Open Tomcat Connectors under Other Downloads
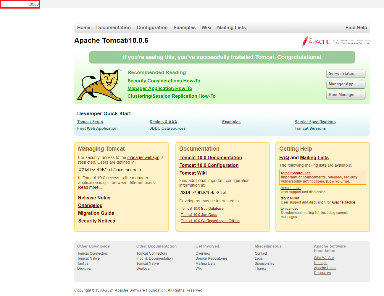384x296 pixels. click(x=92, y=253)
